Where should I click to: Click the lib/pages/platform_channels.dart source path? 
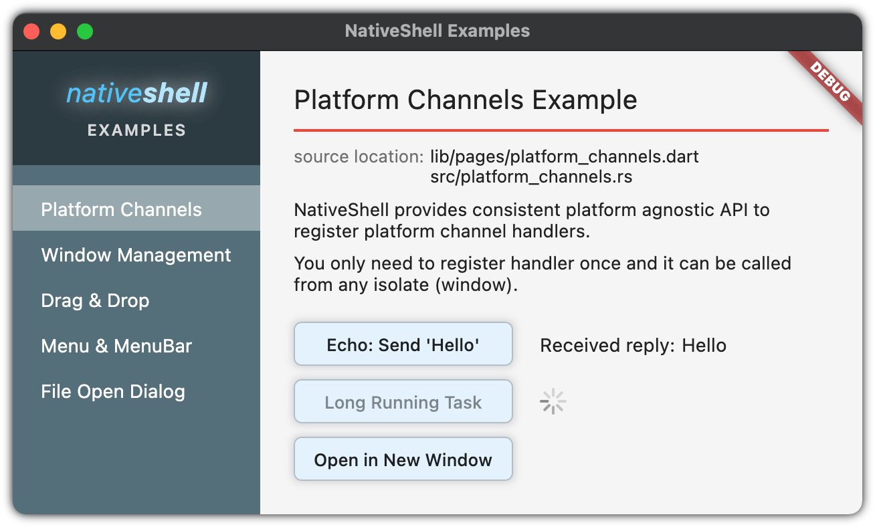tap(564, 157)
